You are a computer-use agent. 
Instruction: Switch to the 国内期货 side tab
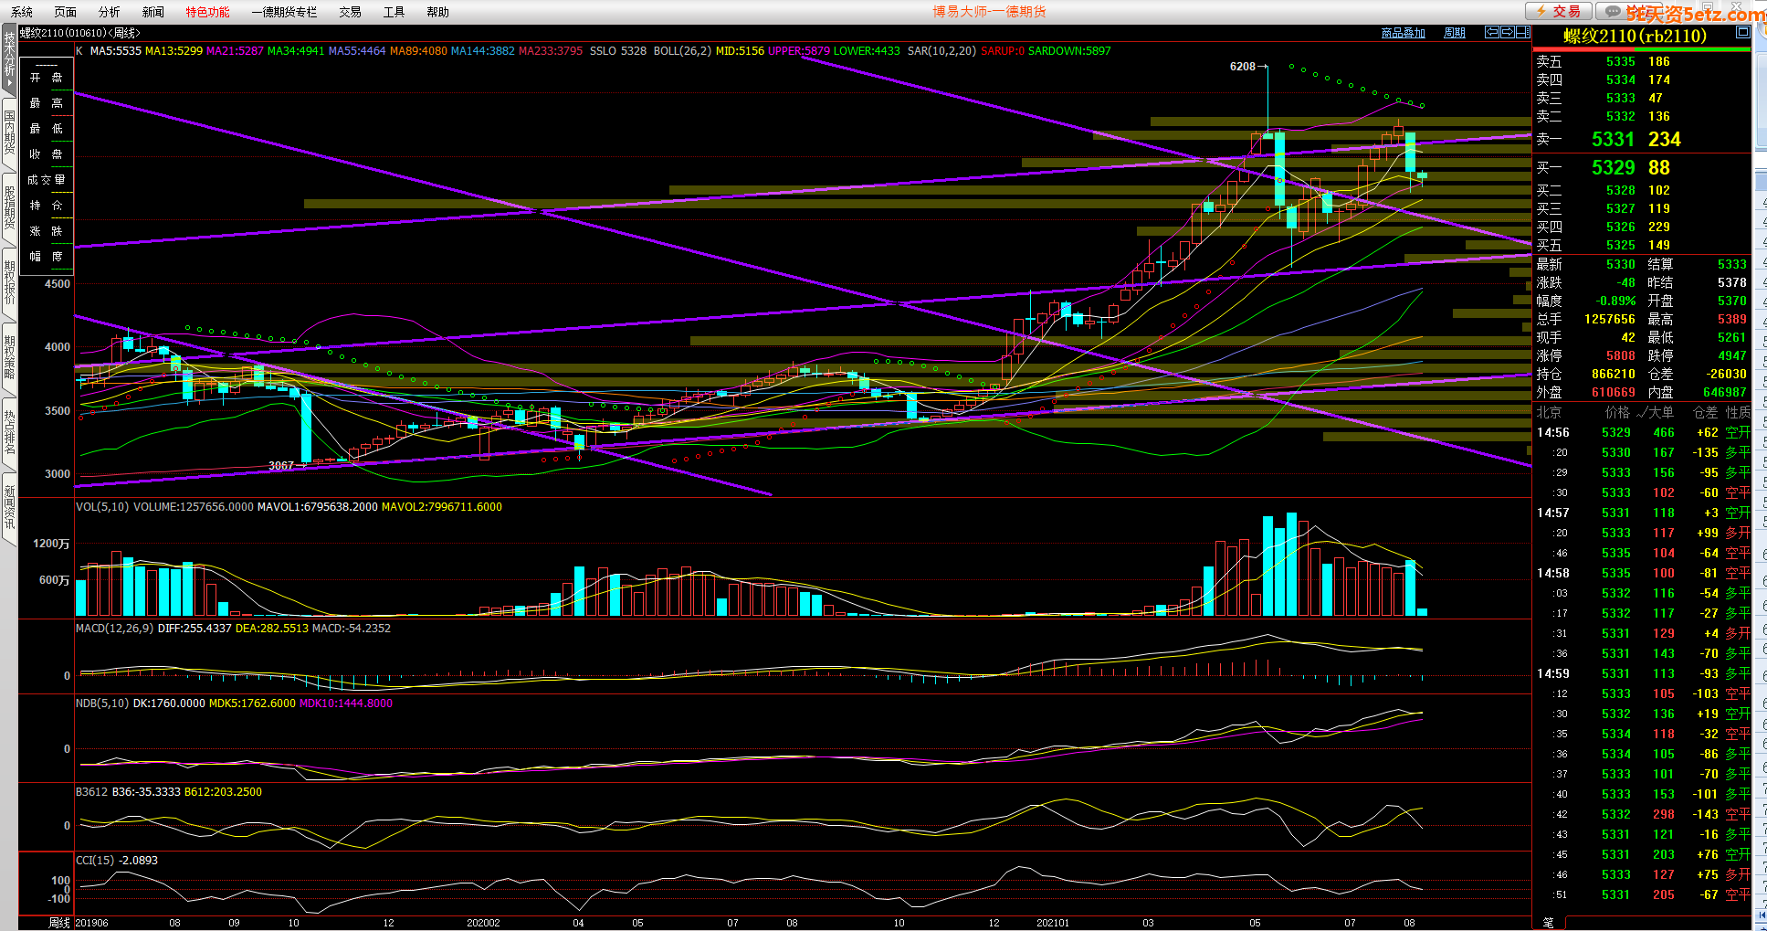[9, 132]
